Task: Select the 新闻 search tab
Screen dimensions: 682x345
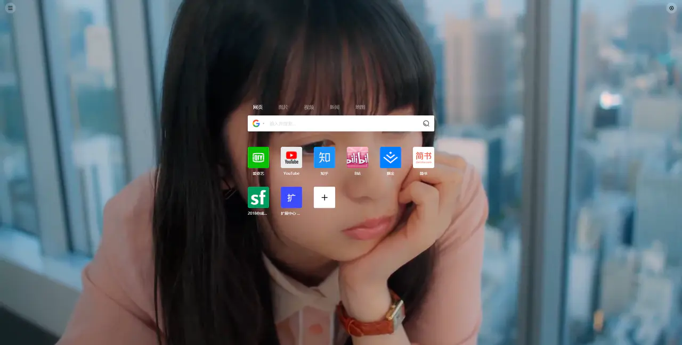Action: pyautogui.click(x=335, y=107)
